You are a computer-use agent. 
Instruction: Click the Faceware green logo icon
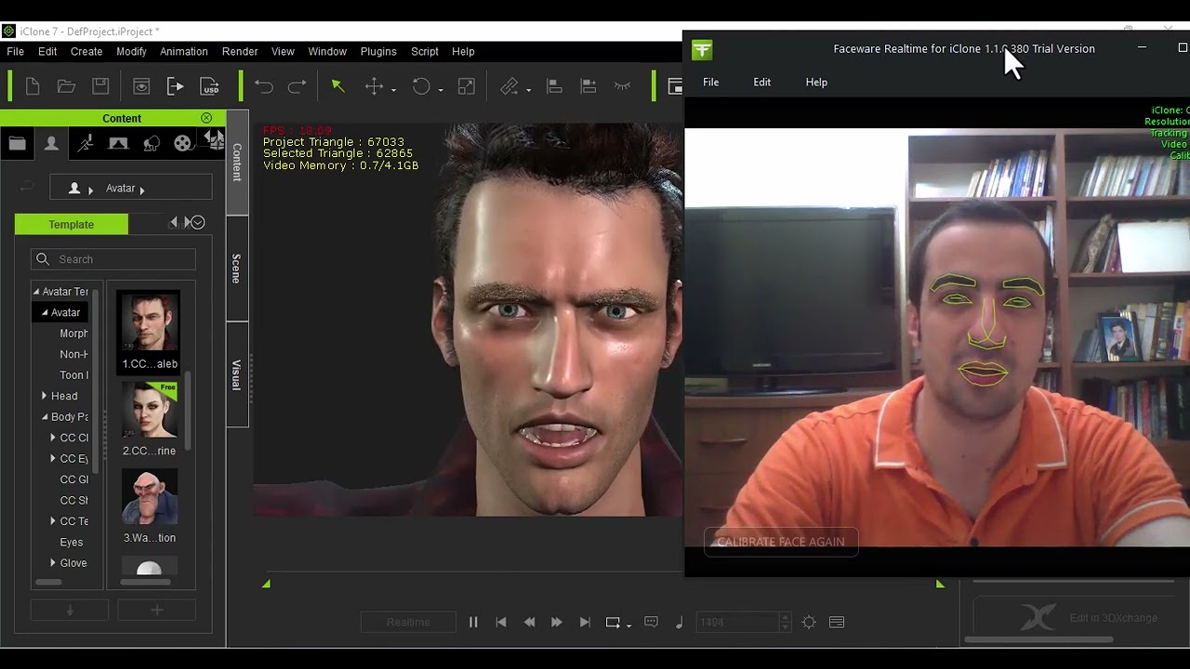click(703, 49)
